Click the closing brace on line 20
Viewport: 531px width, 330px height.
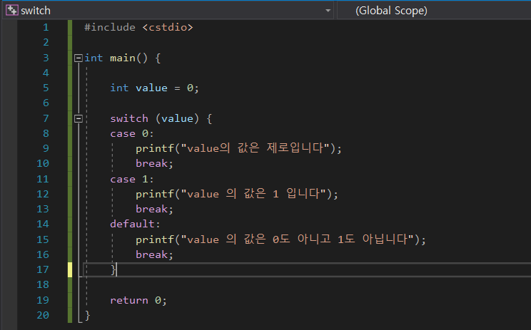[x=87, y=316]
